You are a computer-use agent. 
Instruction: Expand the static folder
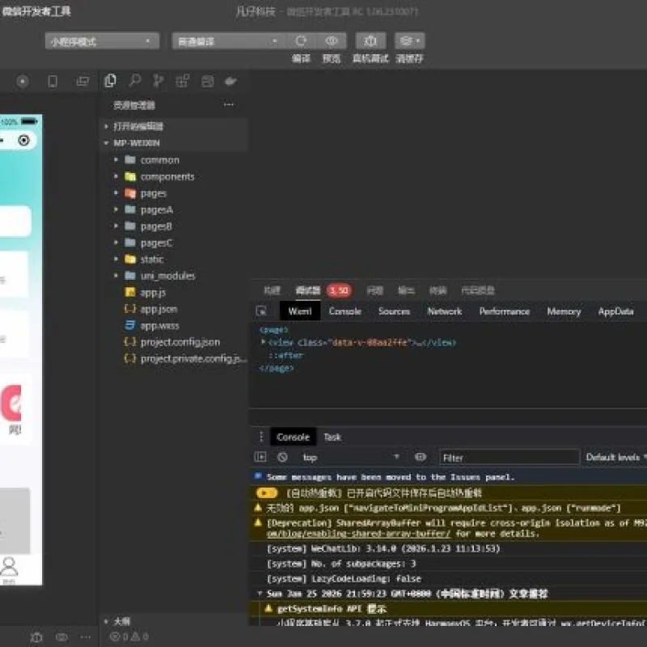(116, 259)
